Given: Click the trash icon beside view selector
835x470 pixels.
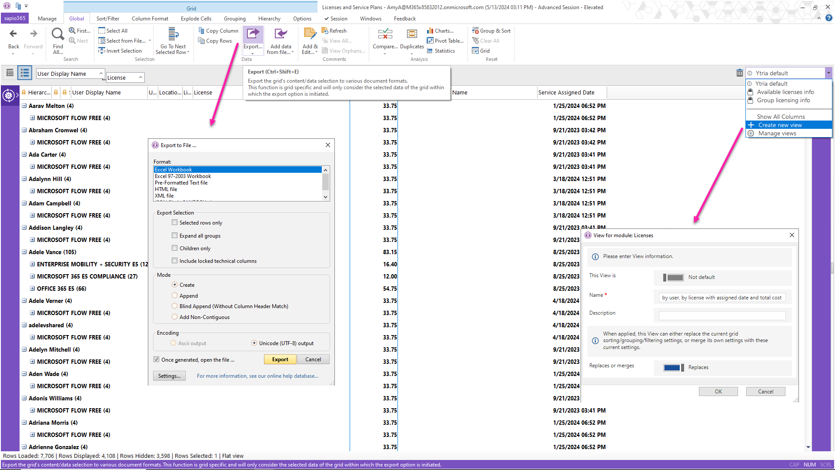Looking at the screenshot, I should [x=739, y=73].
